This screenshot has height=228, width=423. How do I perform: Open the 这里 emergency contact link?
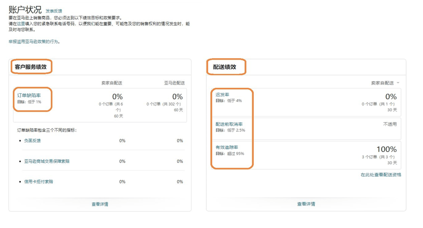(21, 24)
